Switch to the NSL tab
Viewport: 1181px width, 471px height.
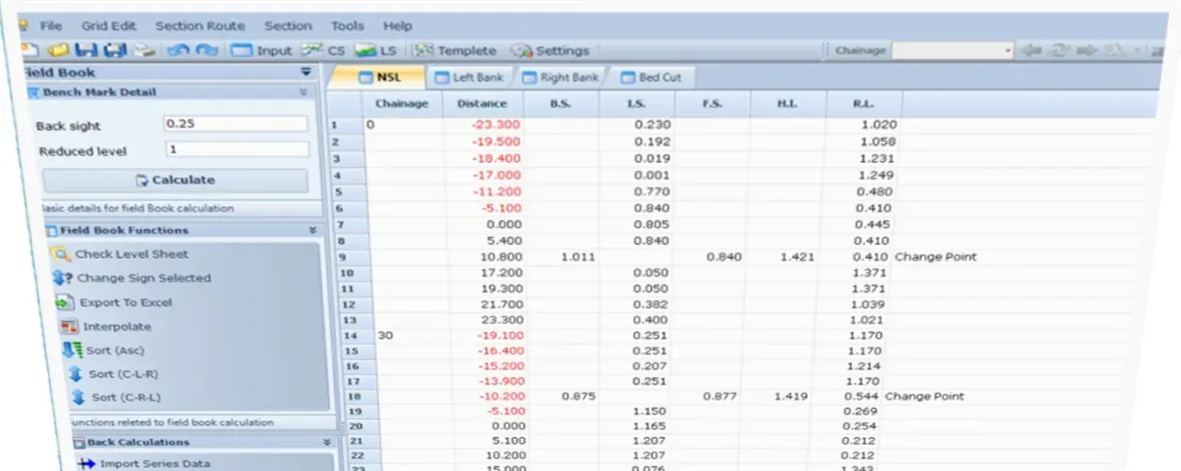[x=381, y=78]
